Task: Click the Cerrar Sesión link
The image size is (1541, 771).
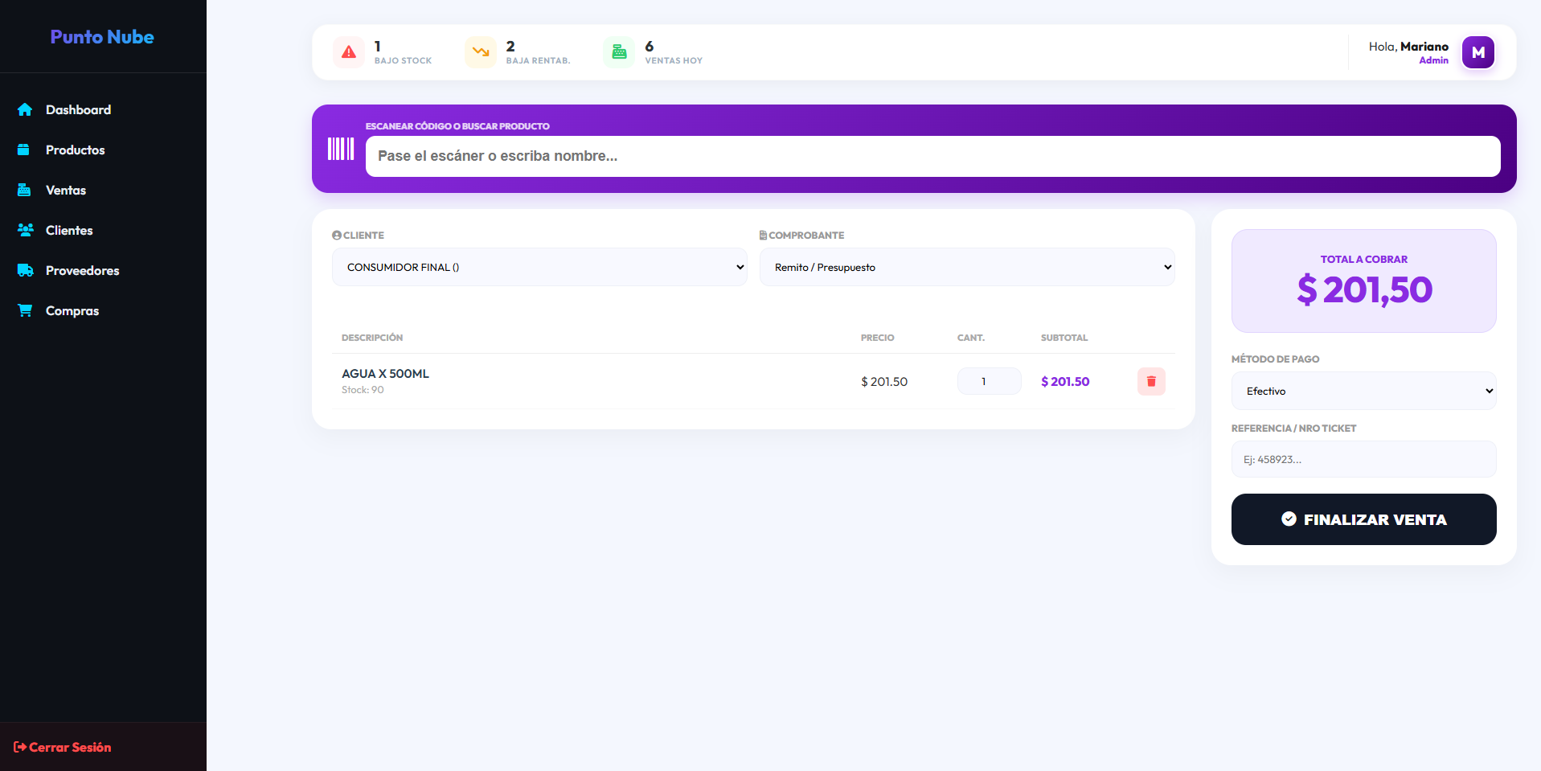Action: 62,747
